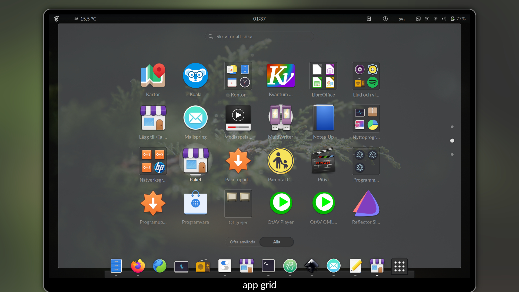
Task: Launch the pencil notes editor in dock
Action: click(355, 266)
